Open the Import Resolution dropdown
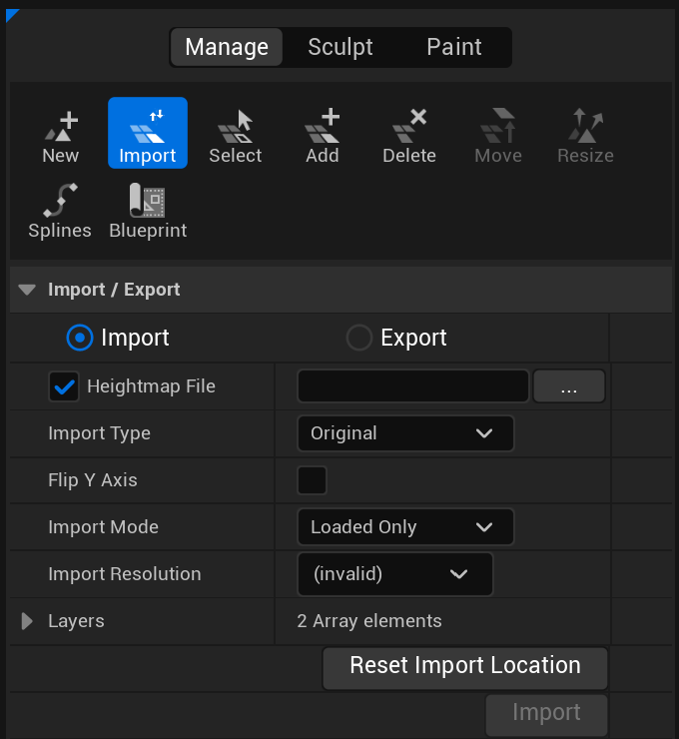The width and height of the screenshot is (679, 739). coord(394,574)
